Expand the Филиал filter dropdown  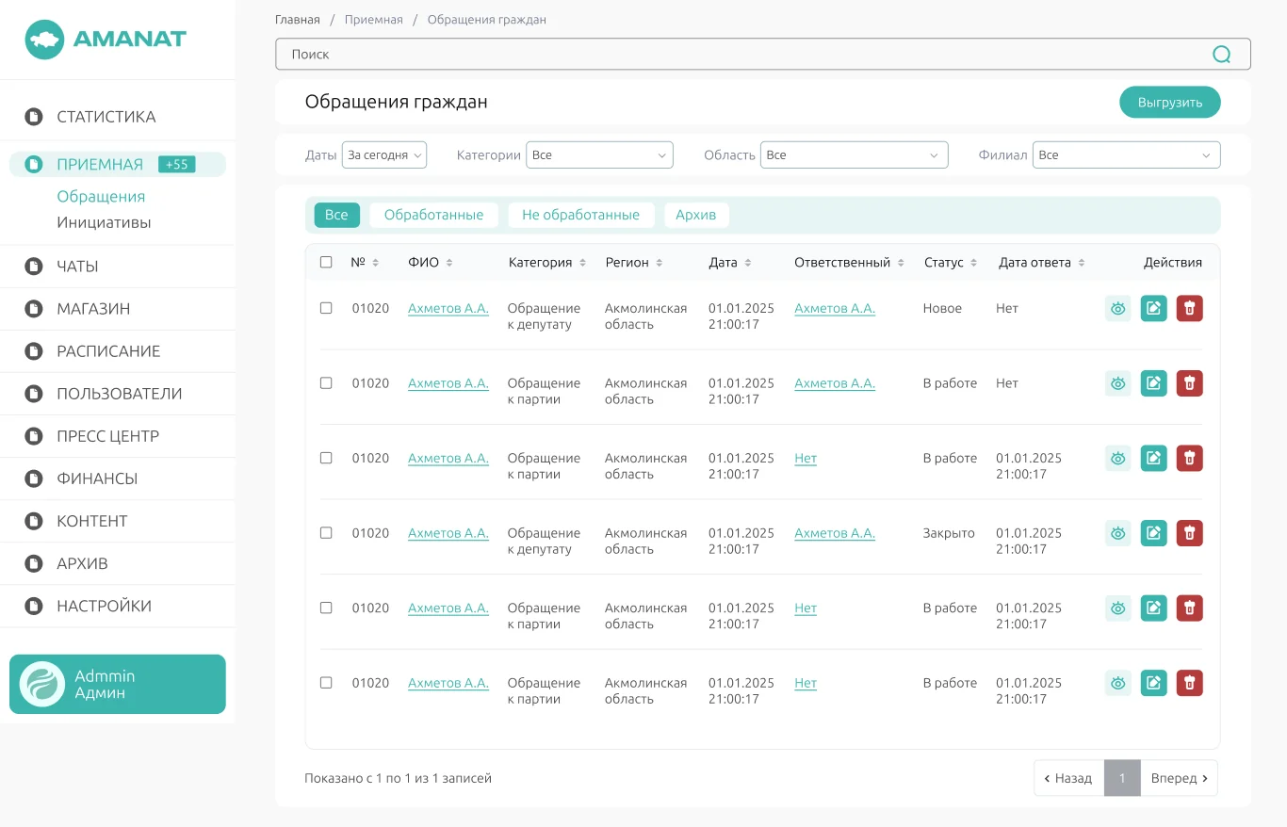1126,154
